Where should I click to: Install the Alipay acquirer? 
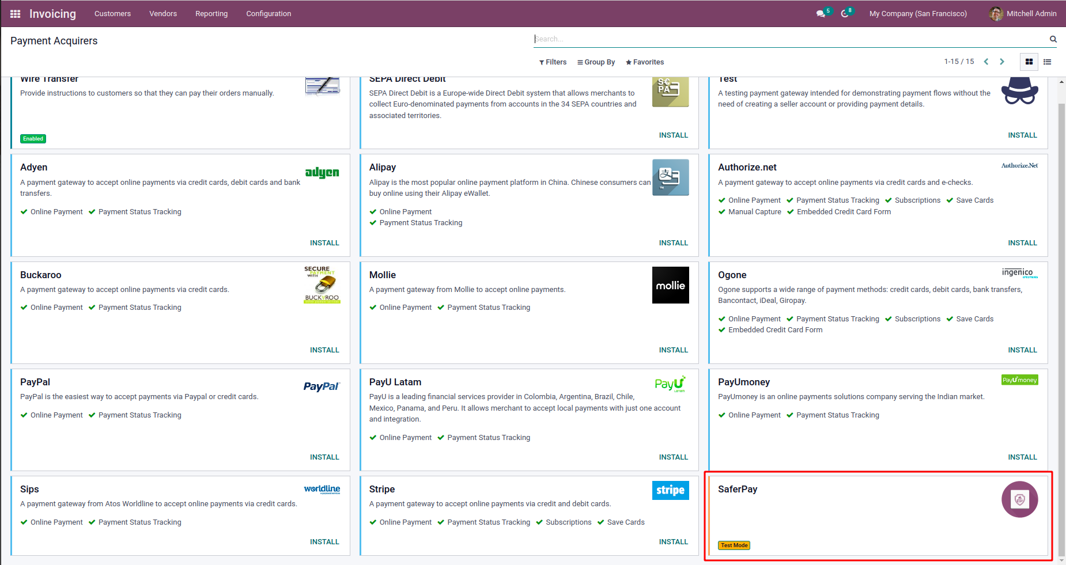pos(674,243)
